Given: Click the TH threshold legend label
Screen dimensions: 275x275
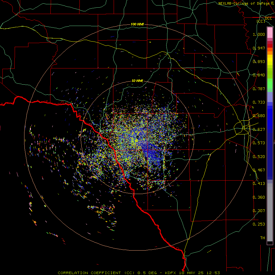Looking at the screenshot, I should pos(262,238).
